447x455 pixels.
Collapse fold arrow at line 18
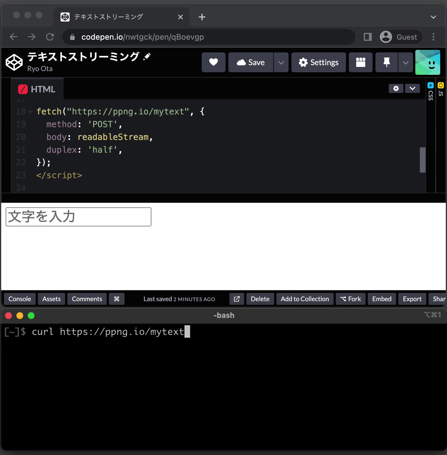tap(31, 112)
